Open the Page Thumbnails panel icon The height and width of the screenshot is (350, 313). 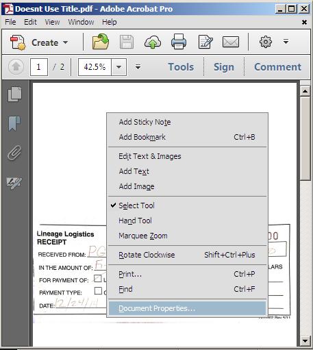15,94
